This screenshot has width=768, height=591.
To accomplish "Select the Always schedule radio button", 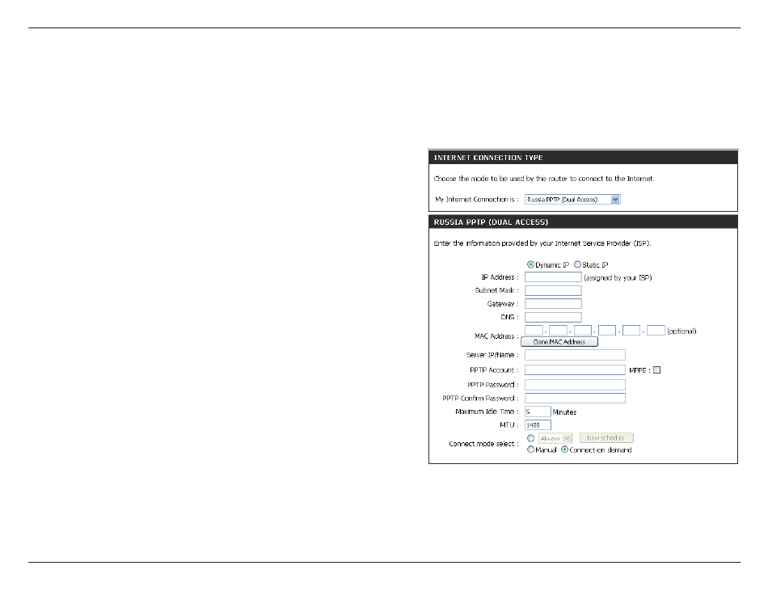I will (x=530, y=438).
